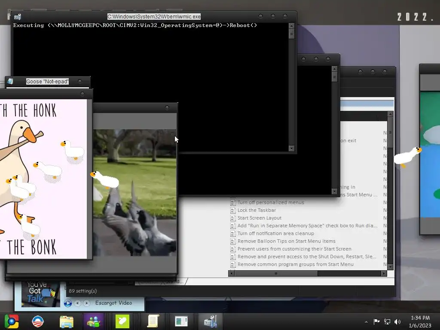Viewport: 440px width, 330px height.
Task: Click wmic console scroll down arrow
Action: coord(291,148)
